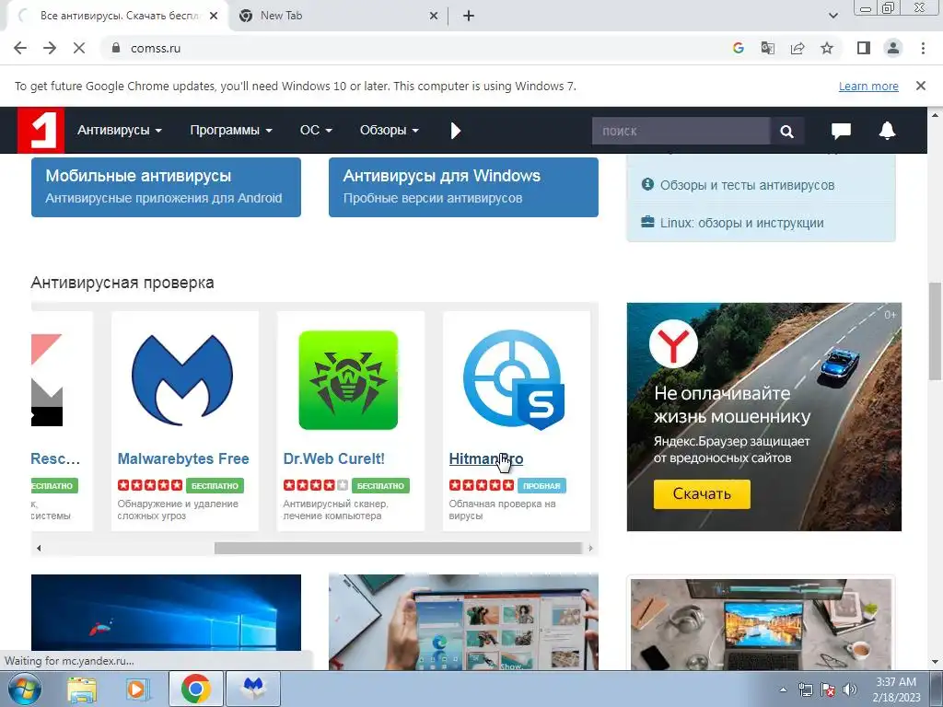Screen dimensions: 943x707
Task: Click the Google icon in address bar
Action: (738, 48)
